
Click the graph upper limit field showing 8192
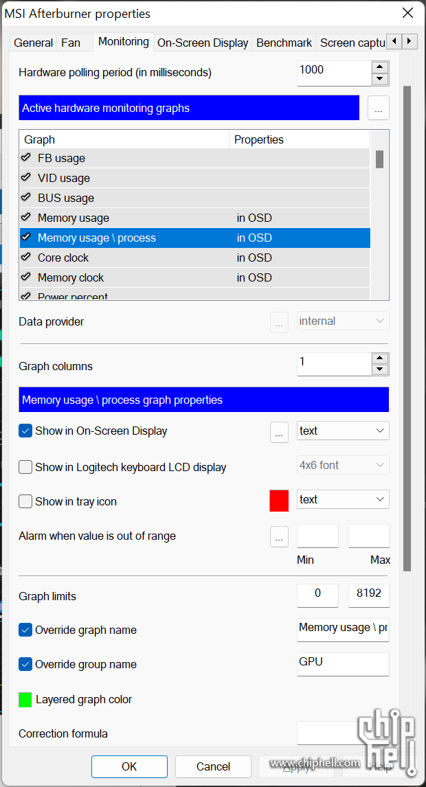point(369,595)
